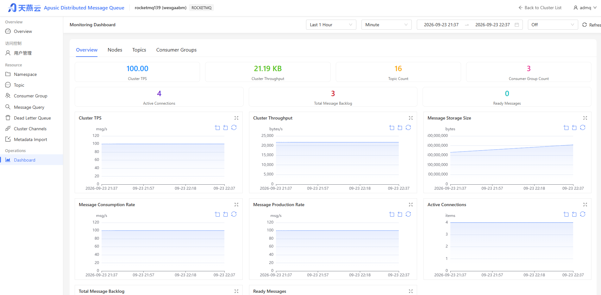Open Consumer Group in the sidebar
The image size is (601, 295).
tap(32, 96)
